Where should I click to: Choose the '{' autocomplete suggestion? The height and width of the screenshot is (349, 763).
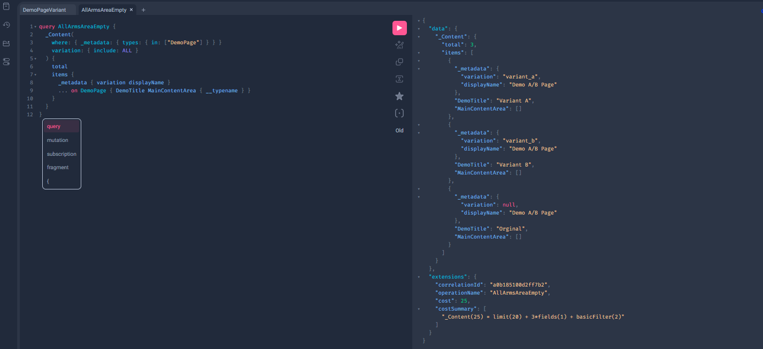[61, 181]
